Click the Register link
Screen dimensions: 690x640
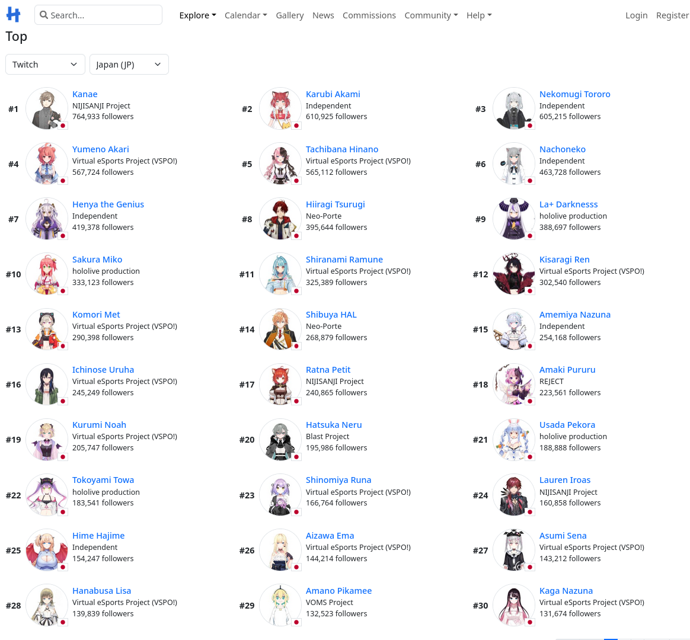point(672,15)
